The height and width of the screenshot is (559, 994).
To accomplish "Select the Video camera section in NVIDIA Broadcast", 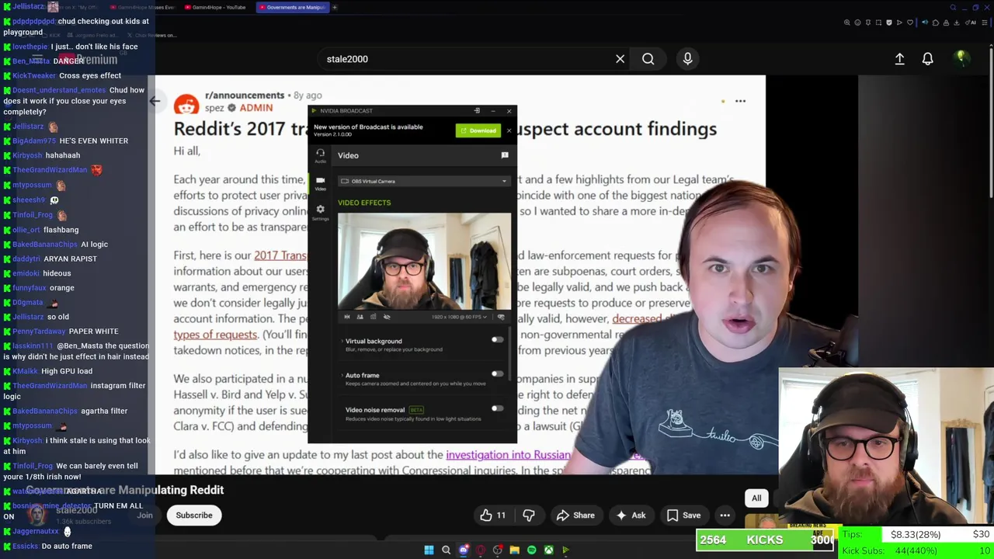I will click(x=320, y=182).
